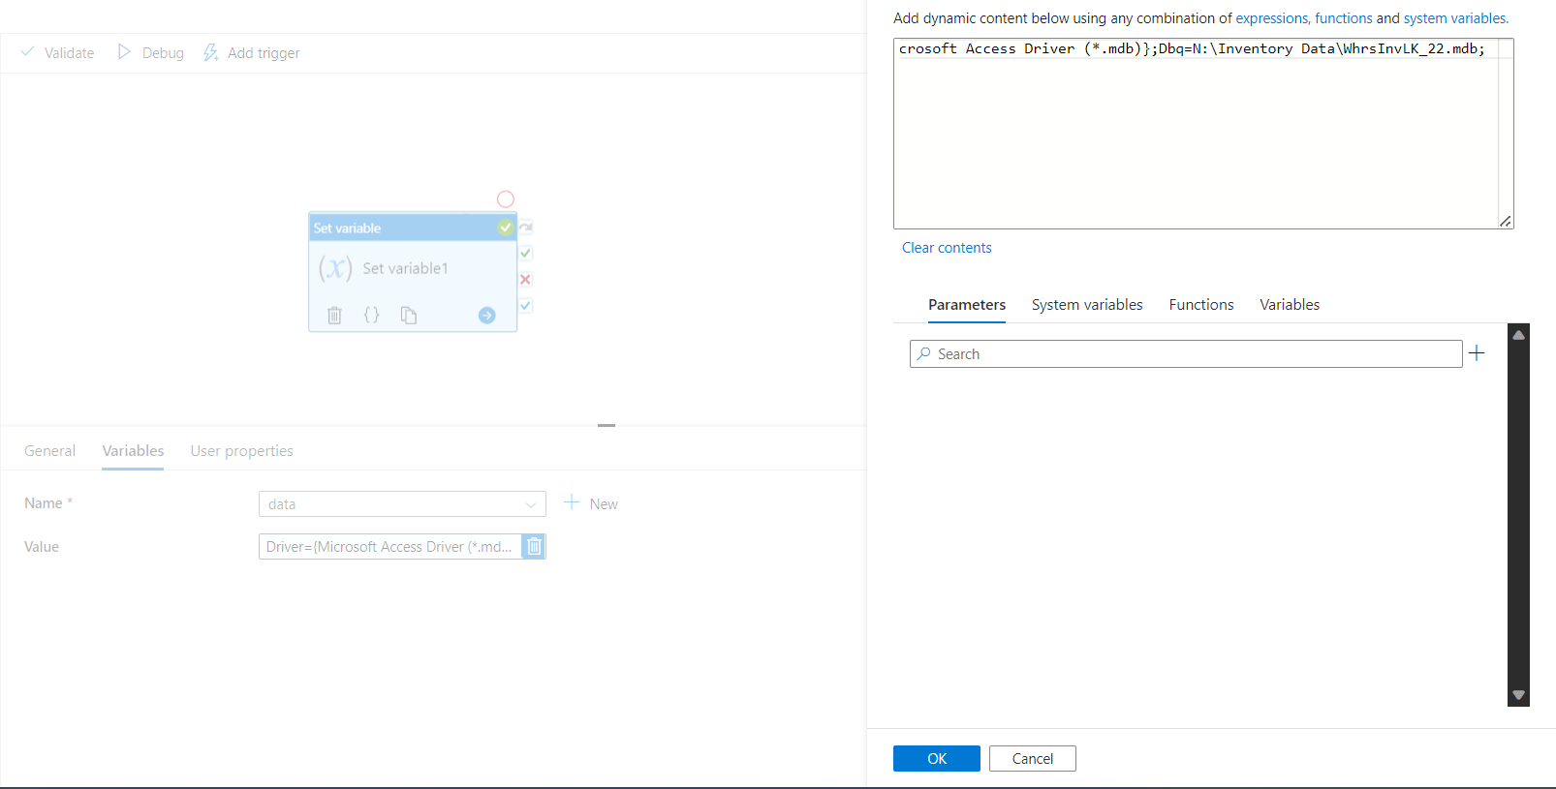Open the User properties tab

tap(241, 451)
